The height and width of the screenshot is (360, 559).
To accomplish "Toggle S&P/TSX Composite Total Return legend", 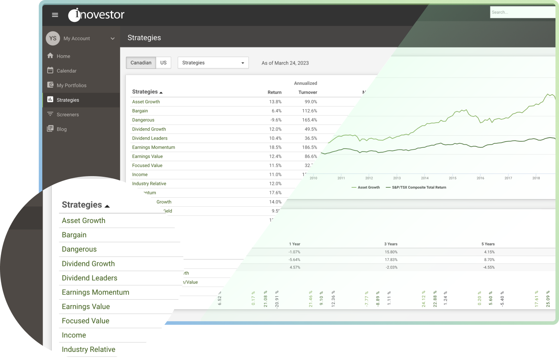I will click(x=416, y=187).
